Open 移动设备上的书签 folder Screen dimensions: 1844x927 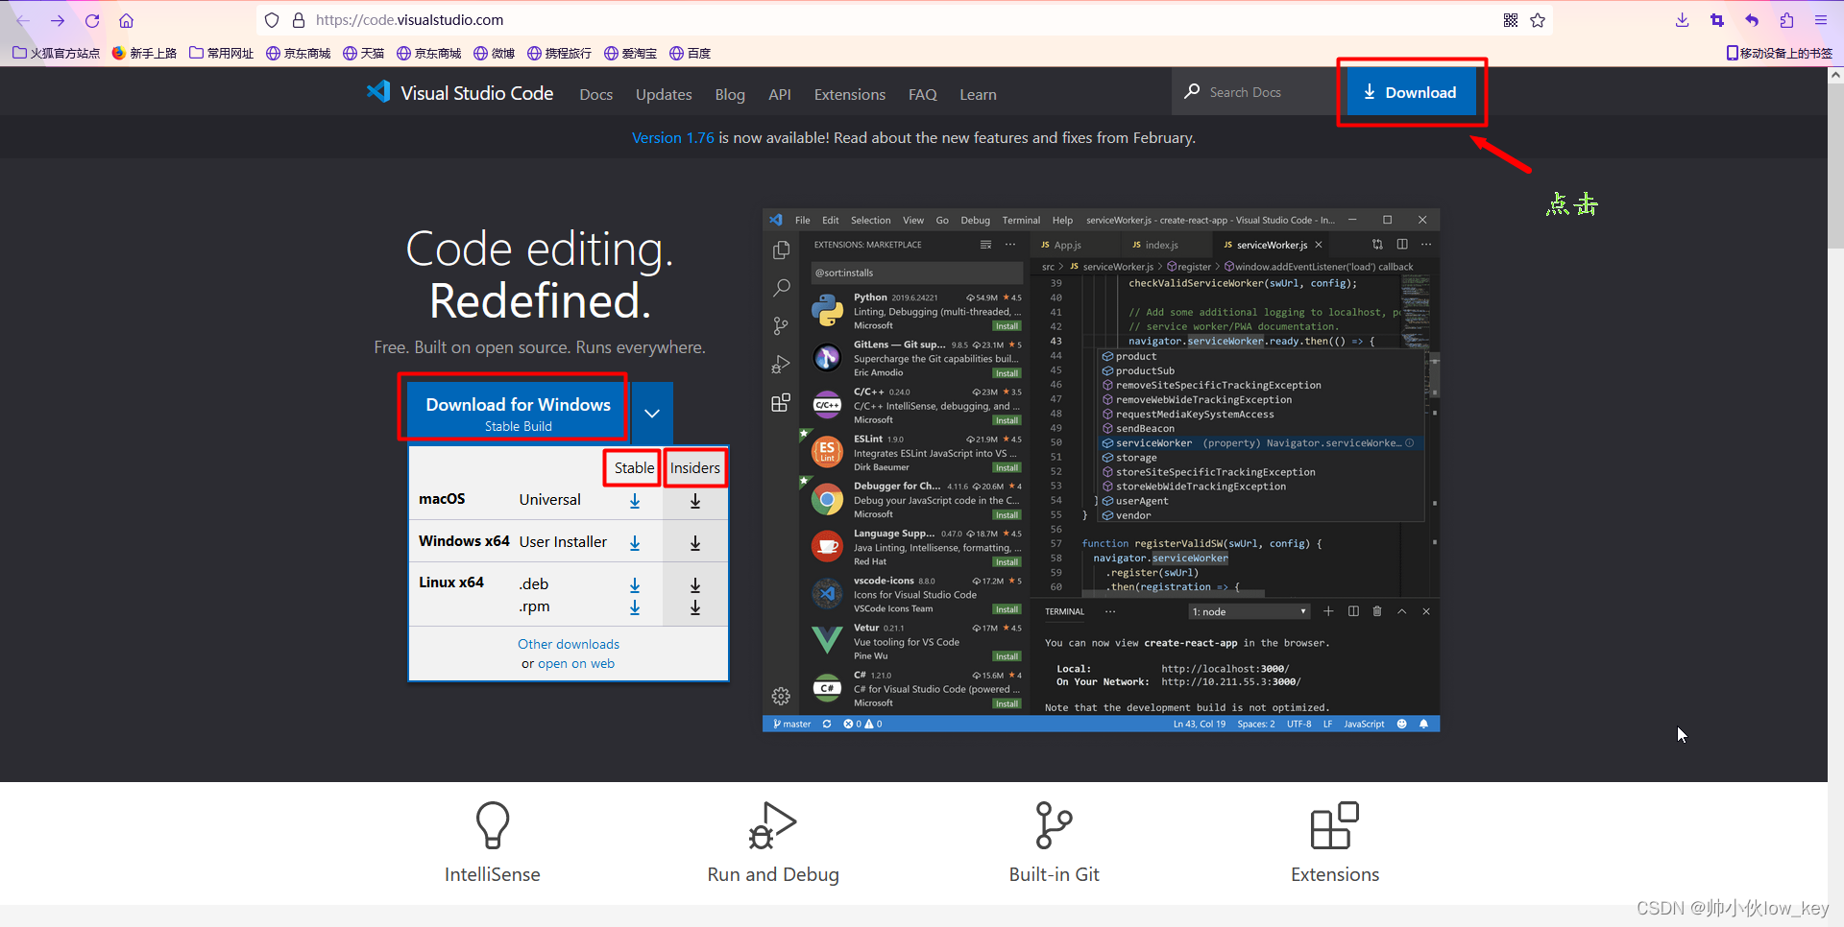tap(1780, 53)
